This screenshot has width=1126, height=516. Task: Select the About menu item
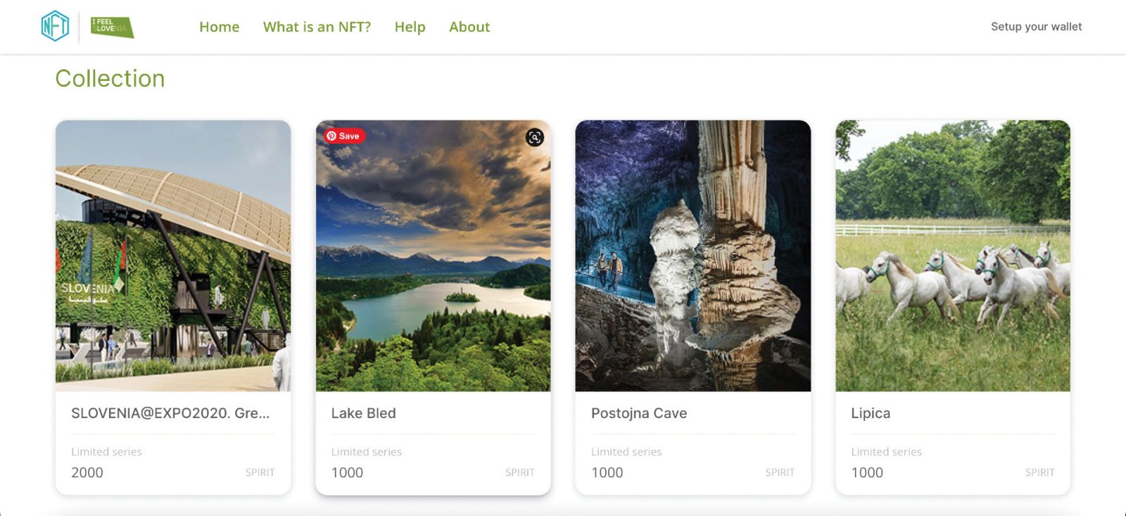(x=469, y=27)
